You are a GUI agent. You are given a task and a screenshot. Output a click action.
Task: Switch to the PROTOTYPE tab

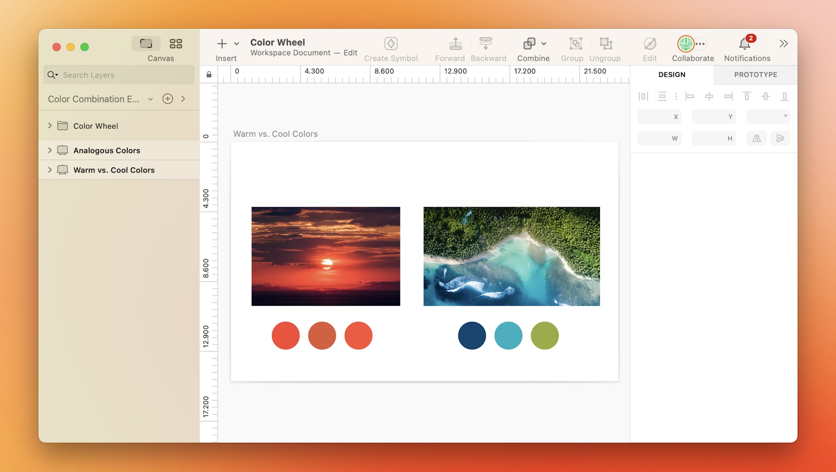coord(755,74)
